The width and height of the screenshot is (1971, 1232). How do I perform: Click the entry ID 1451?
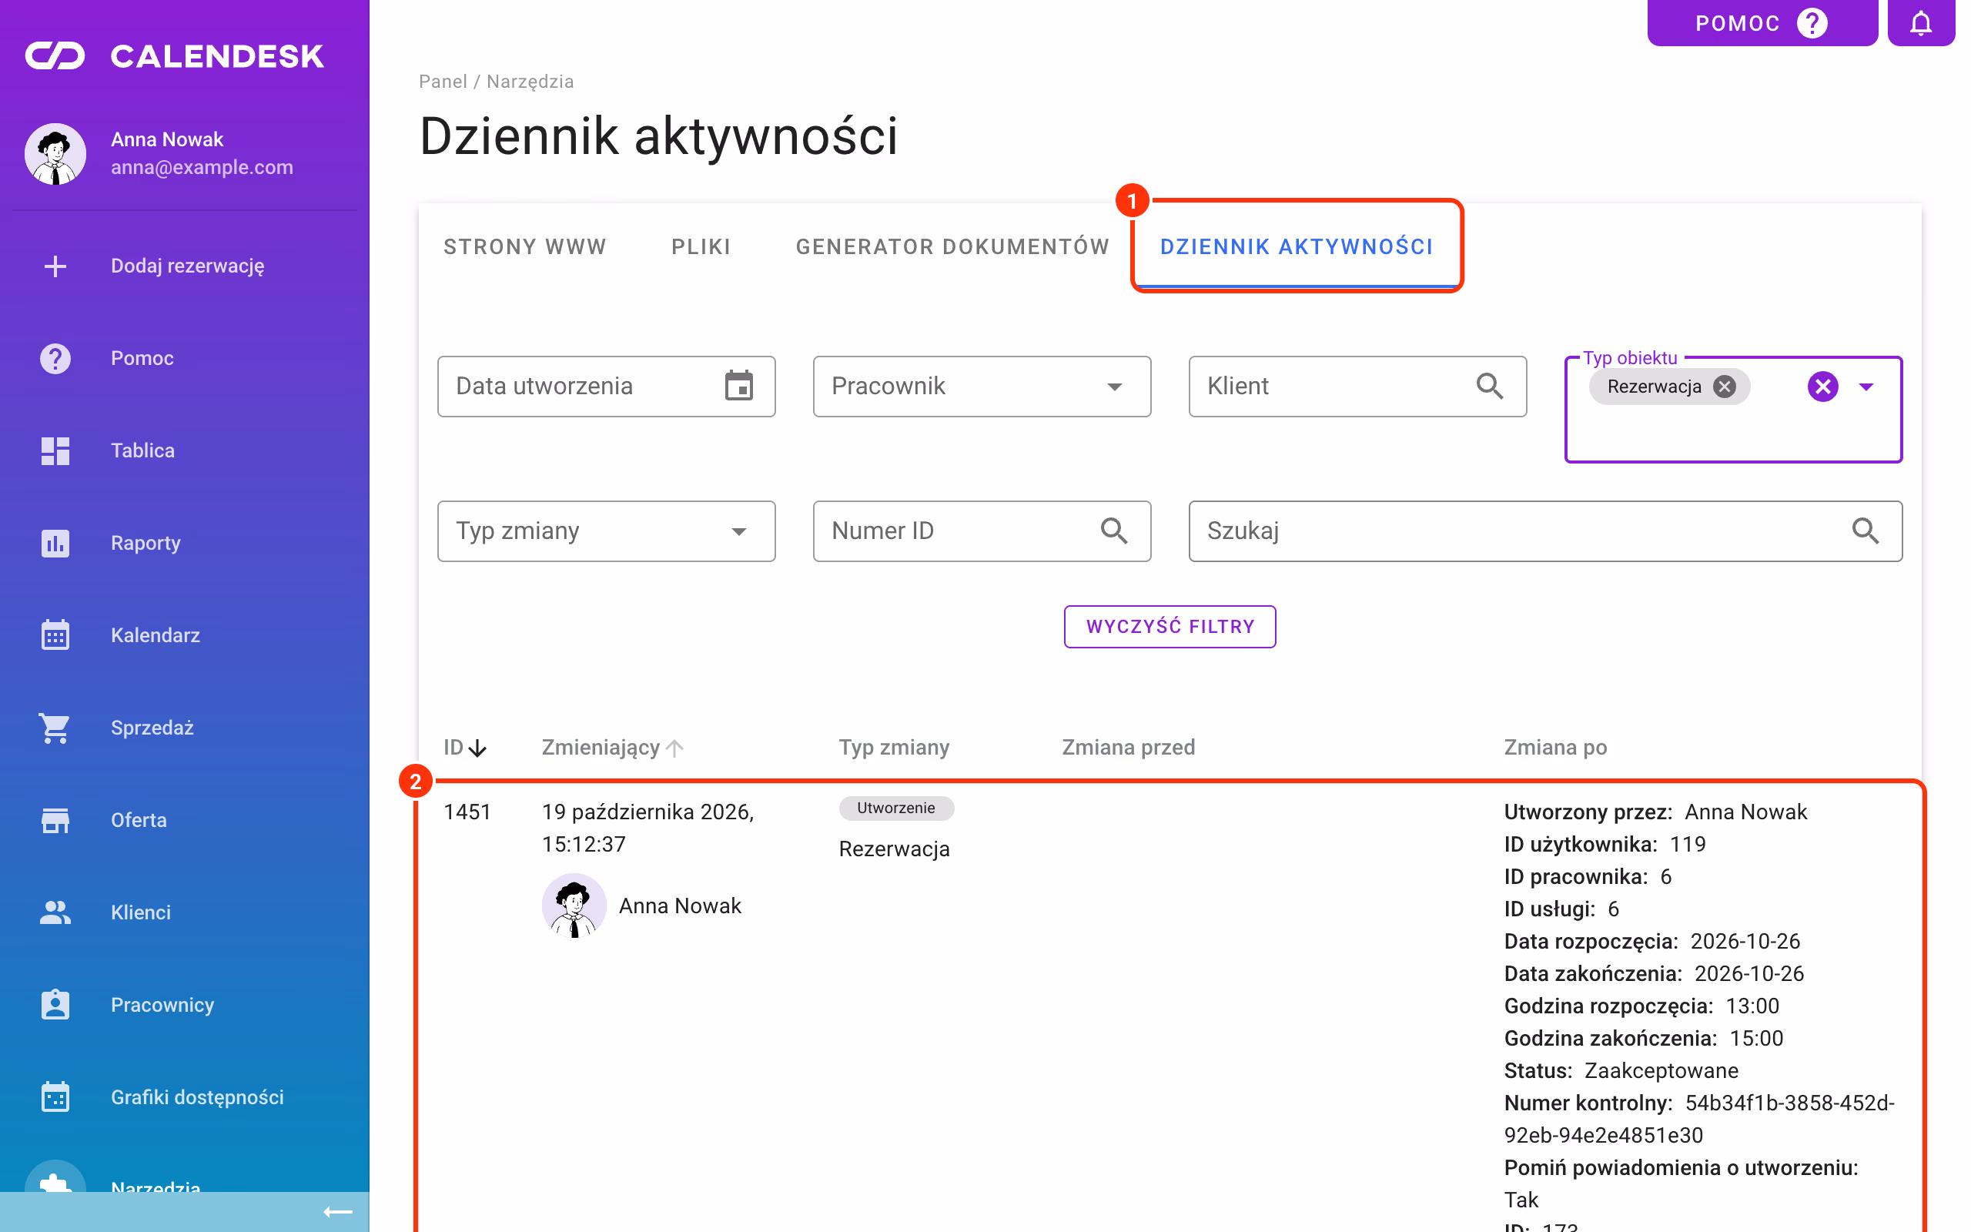[x=467, y=812]
